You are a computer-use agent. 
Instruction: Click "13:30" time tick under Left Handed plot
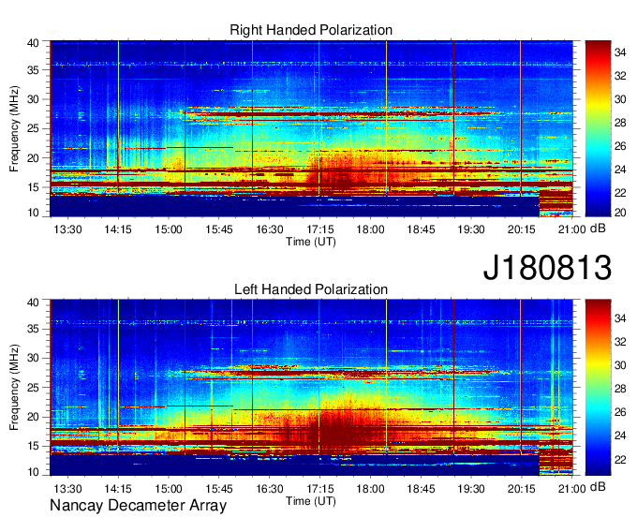click(67, 488)
